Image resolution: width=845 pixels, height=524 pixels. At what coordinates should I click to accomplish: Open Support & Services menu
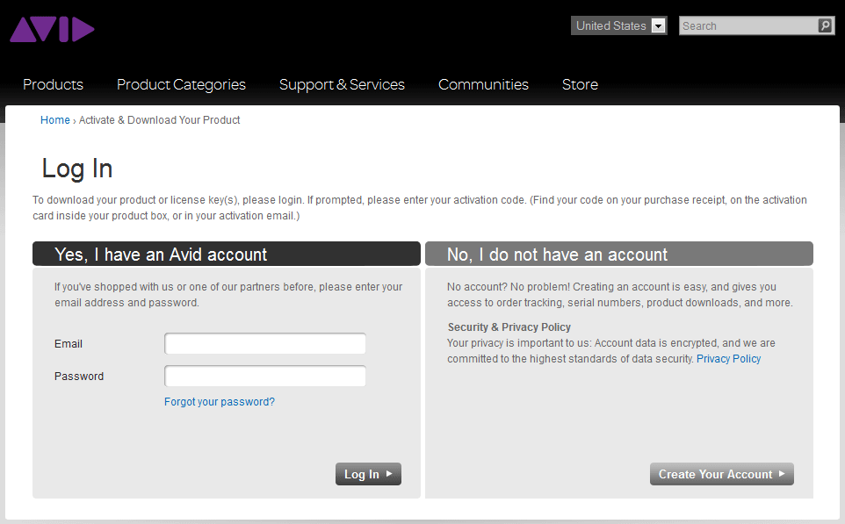[x=342, y=85]
